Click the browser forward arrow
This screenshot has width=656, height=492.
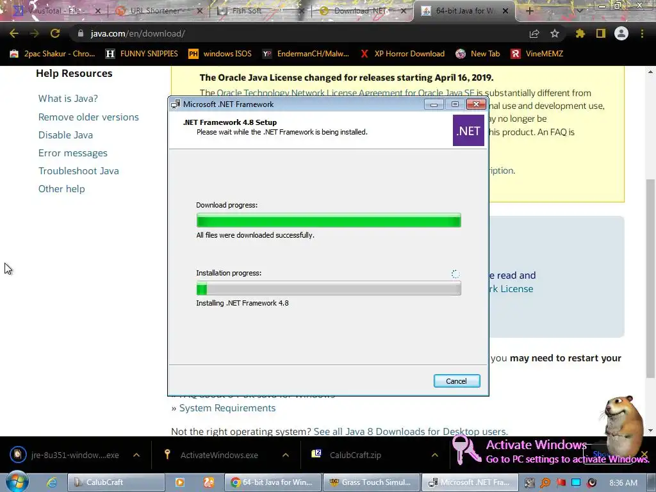(x=35, y=33)
